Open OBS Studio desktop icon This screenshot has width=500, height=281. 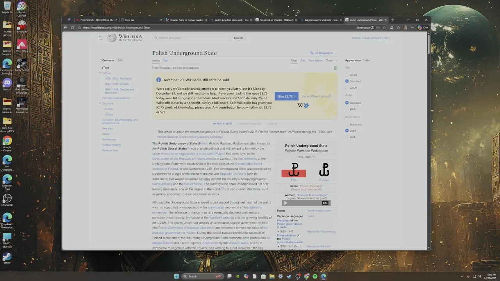(7, 200)
